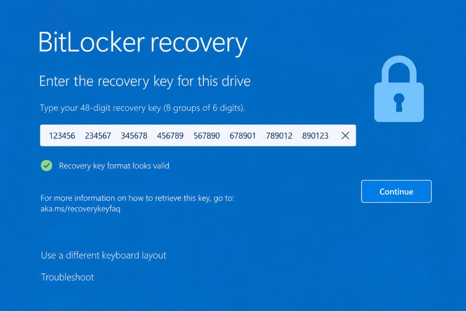Screen dimensions: 466x311
Task: Click the key group 789012
Action: (279, 136)
